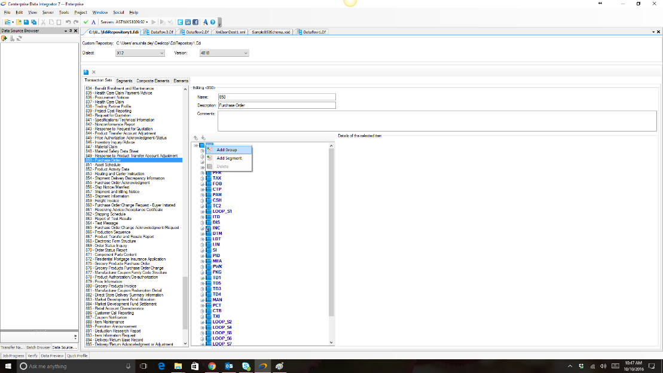
Task: Select Add Segment from the context menu
Action: tap(229, 158)
